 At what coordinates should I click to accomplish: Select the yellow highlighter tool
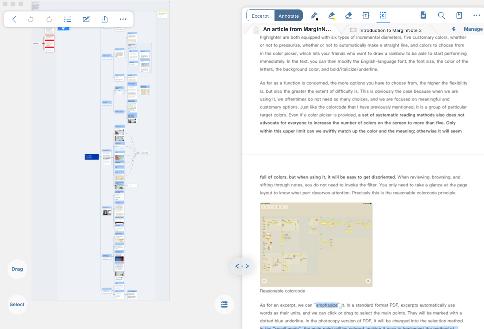coord(331,16)
